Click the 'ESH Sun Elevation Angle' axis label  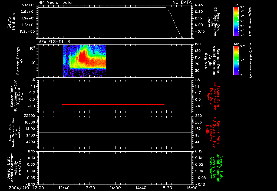pyautogui.click(x=214, y=22)
